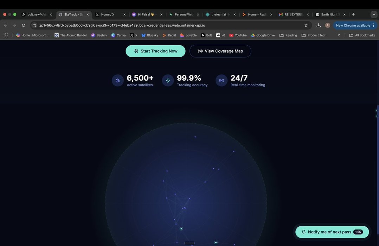Viewport: 379px width, 246px height.
Task: Open the v0 bookmark
Action: [x=220, y=35]
